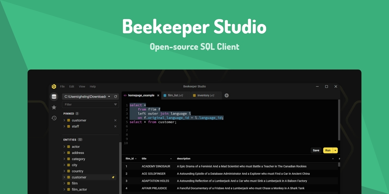Screen dimensions: 389x194
Task: Open the query history sidebar icon
Action: 54,118
